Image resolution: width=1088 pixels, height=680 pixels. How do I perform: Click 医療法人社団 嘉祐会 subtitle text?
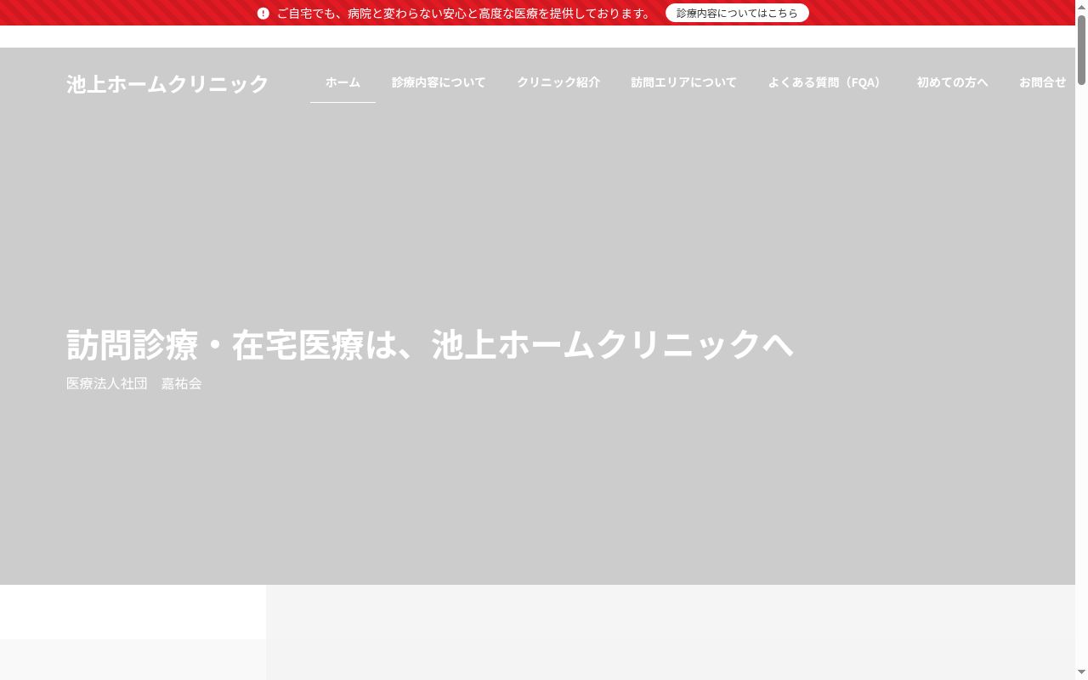click(134, 383)
